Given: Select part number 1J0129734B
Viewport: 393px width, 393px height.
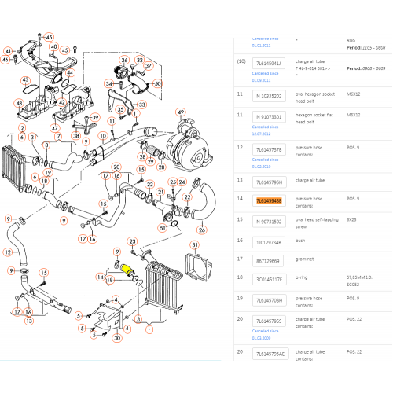Looking at the screenshot, I should click(269, 243).
